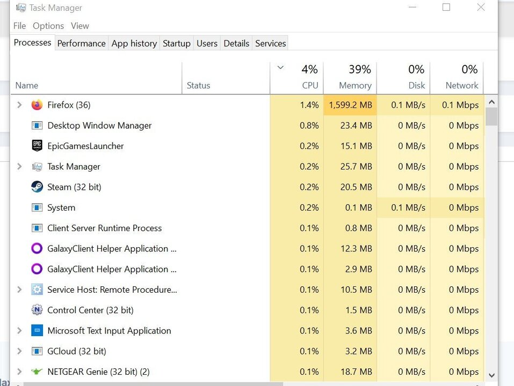
Task: Select the Firefox process icon
Action: (37, 105)
